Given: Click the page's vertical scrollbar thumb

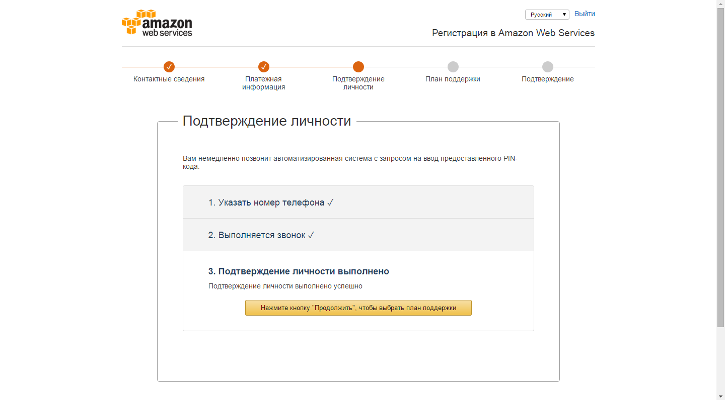Looking at the screenshot, I should pyautogui.click(x=720, y=166).
